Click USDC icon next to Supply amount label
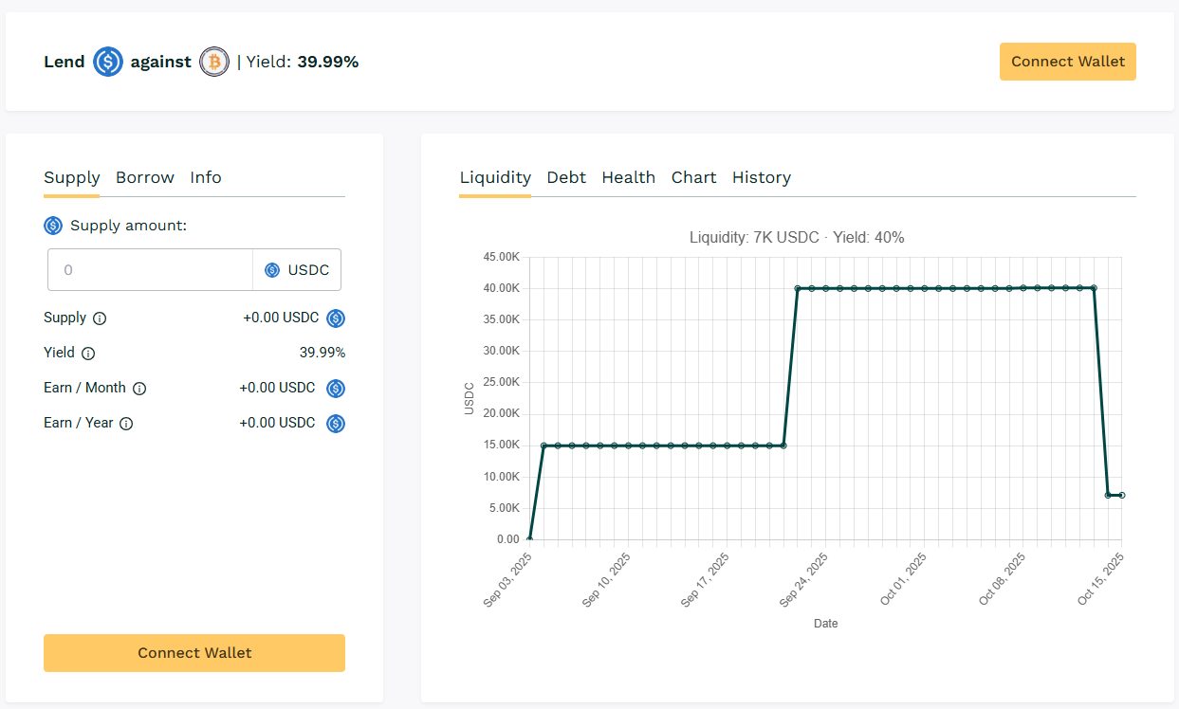This screenshot has width=1179, height=709. pos(53,226)
